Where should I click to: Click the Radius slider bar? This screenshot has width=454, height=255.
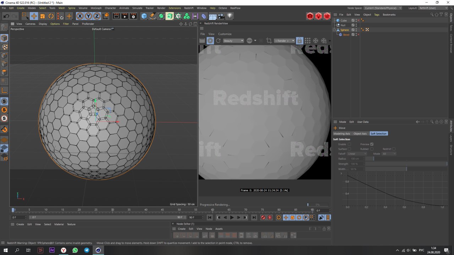coord(406,159)
